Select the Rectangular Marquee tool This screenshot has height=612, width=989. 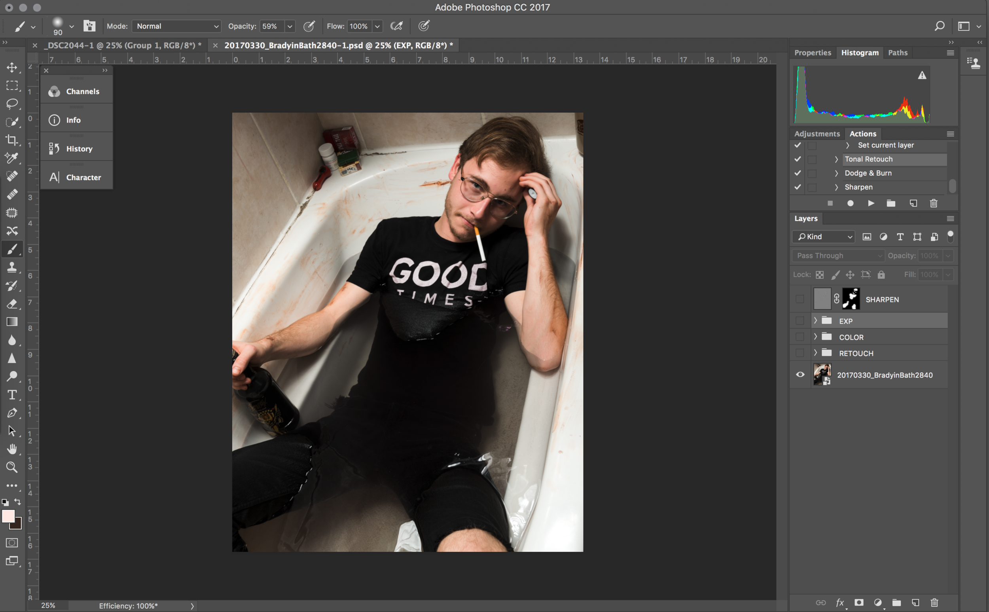pos(12,85)
